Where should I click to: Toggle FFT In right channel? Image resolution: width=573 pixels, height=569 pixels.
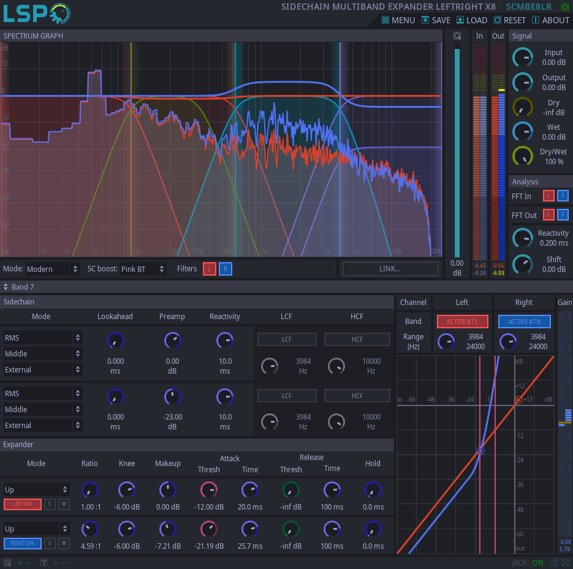(563, 196)
